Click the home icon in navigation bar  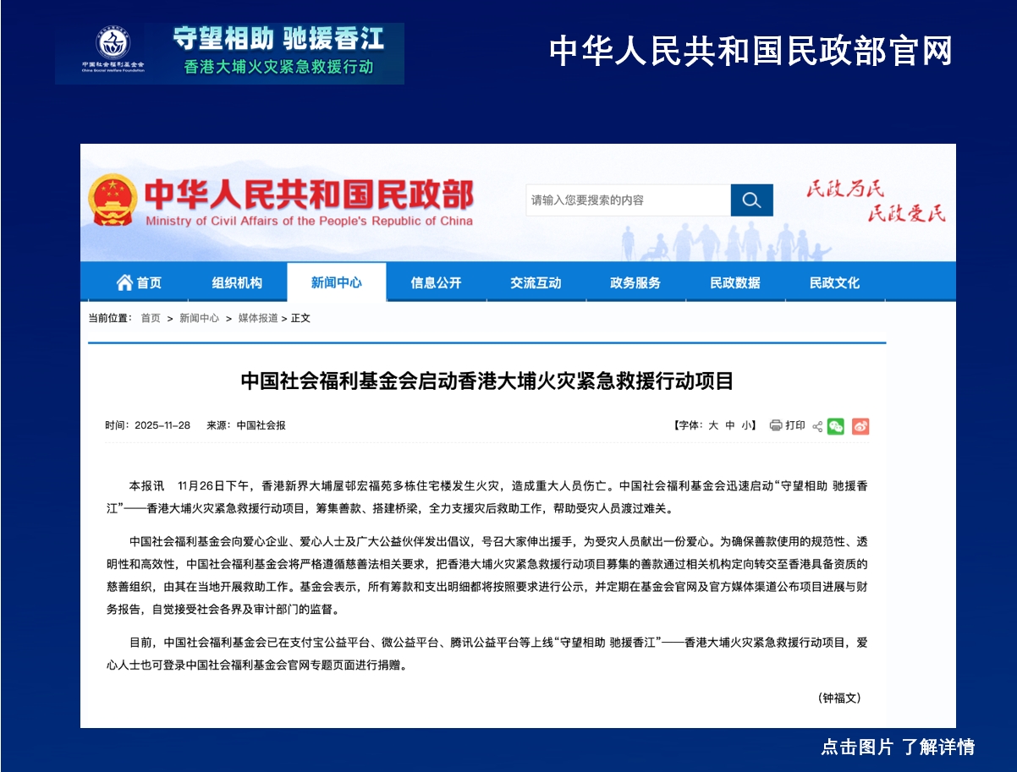(125, 282)
